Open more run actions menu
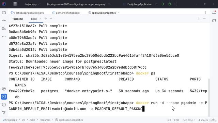The image size is (218, 123). 177,4
